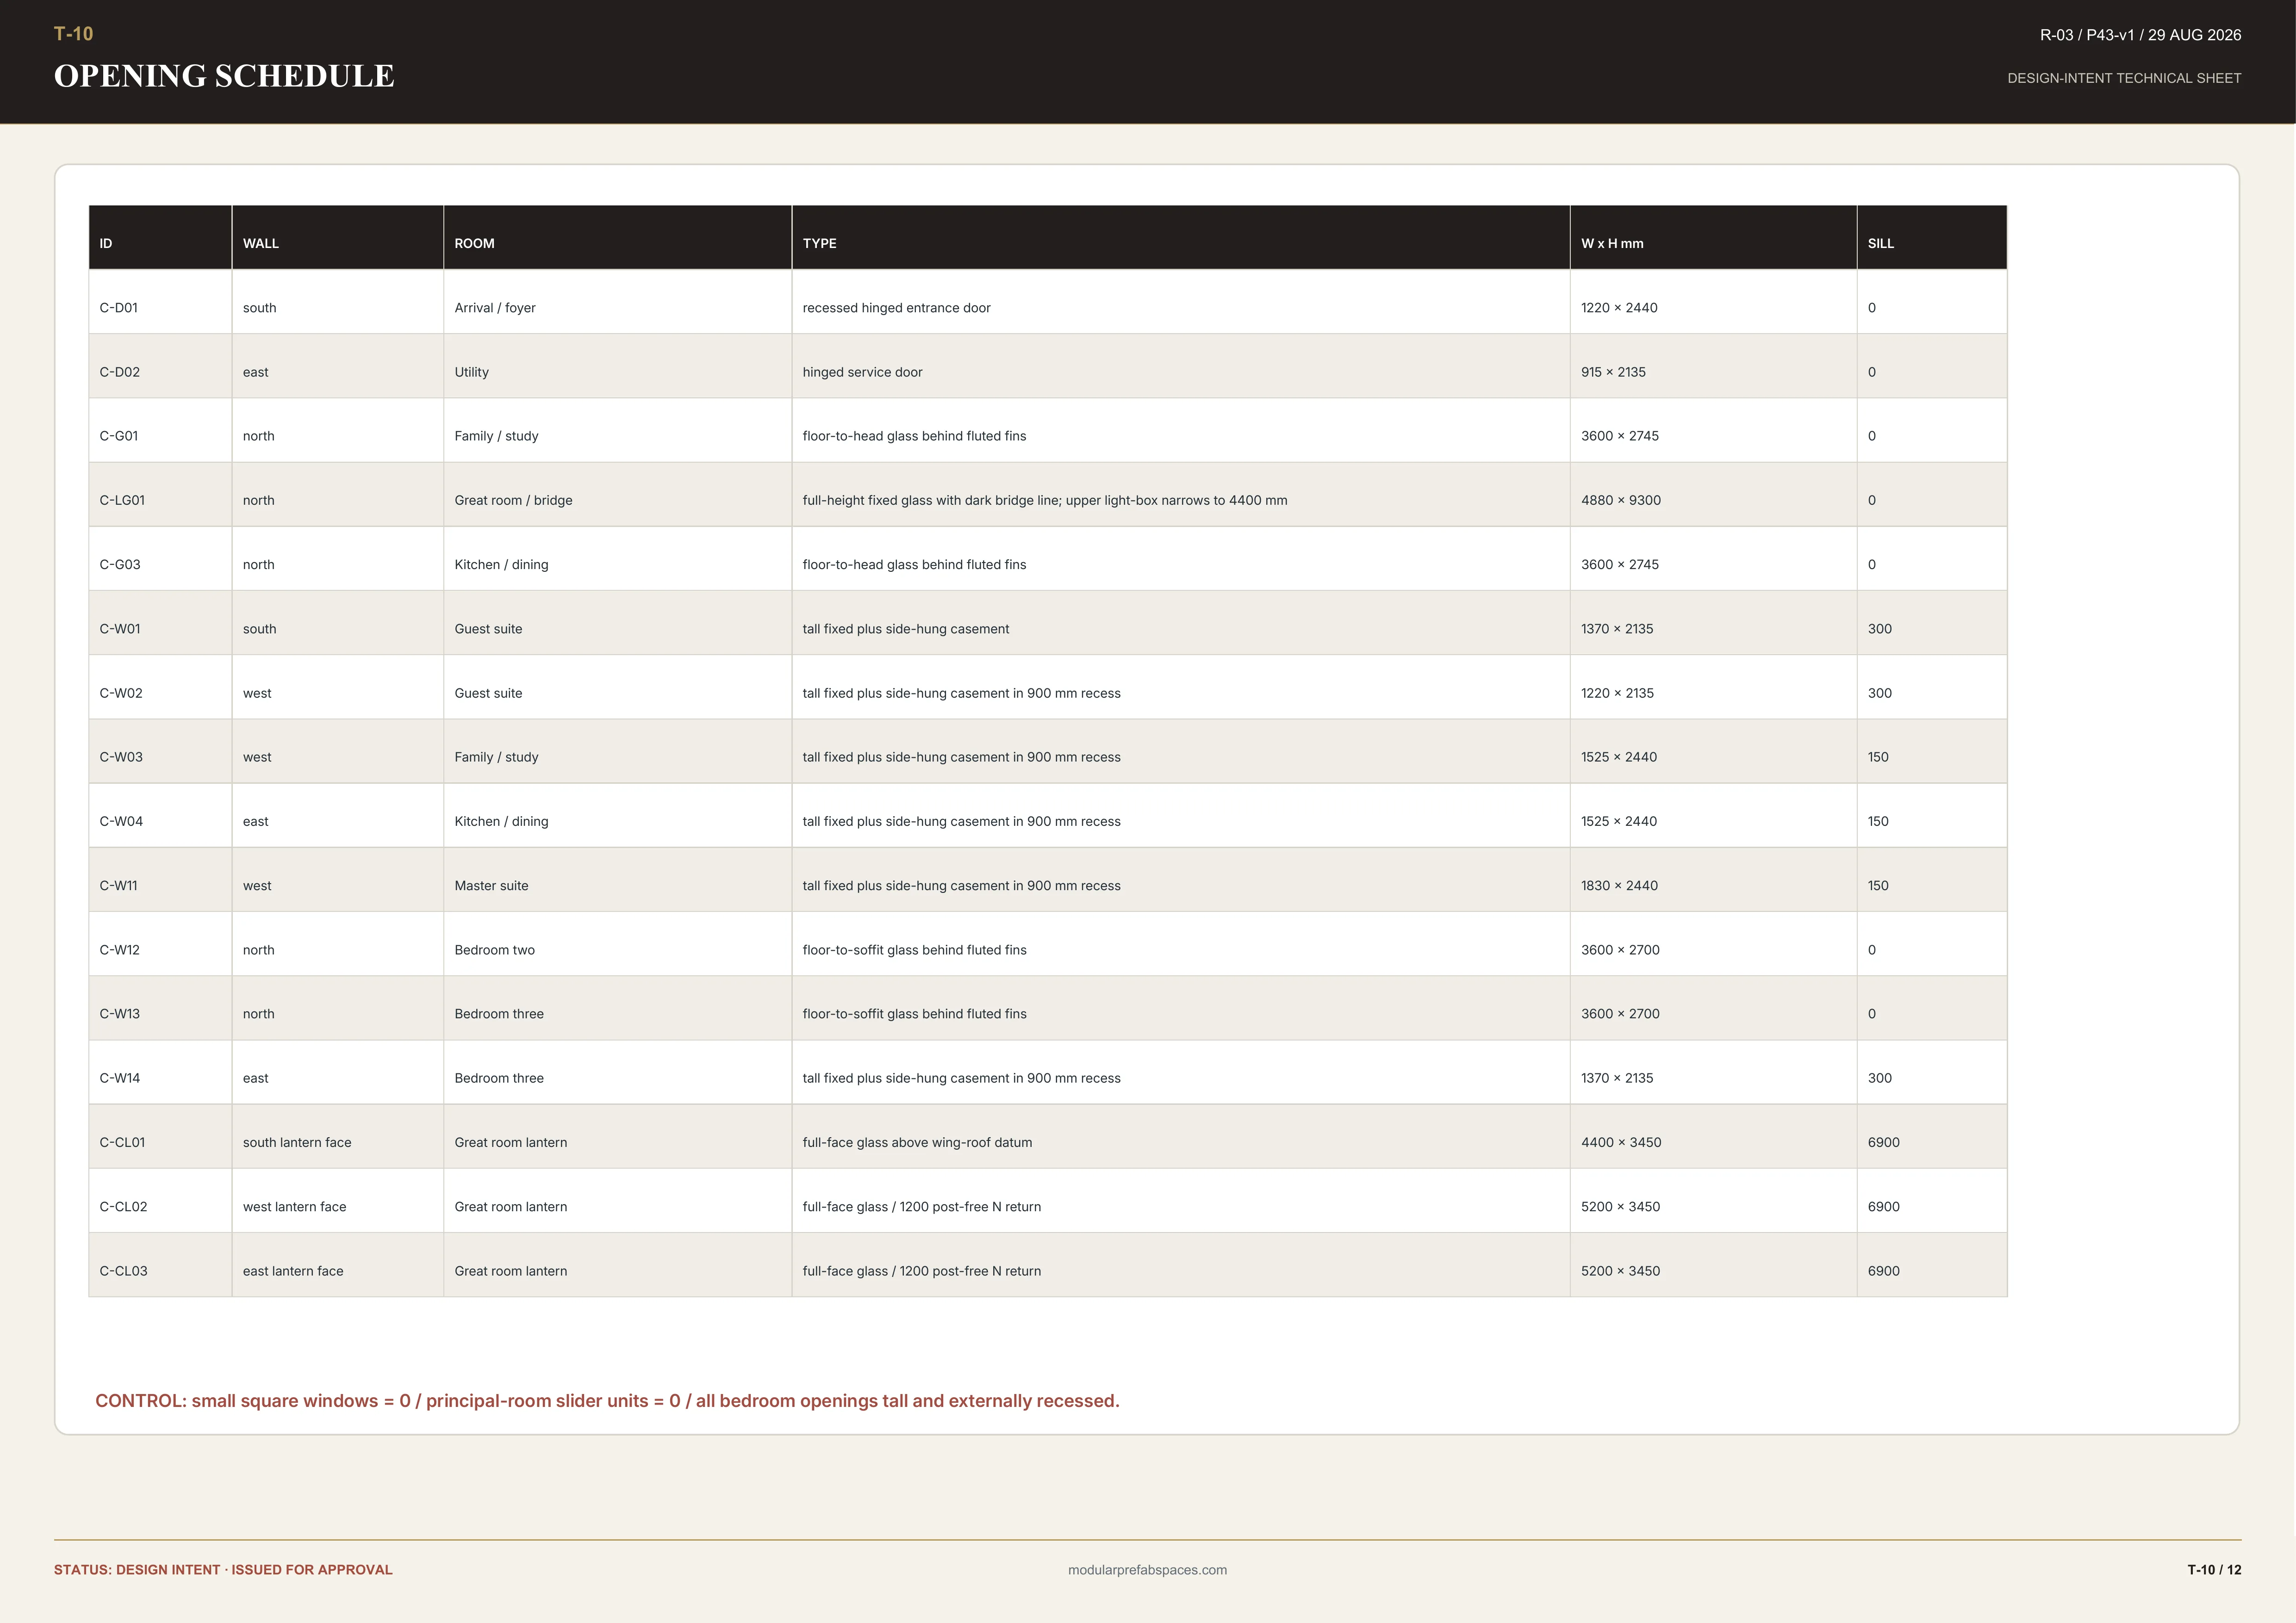Click the east lantern face wall cell
Screen dimensions: 2296x1623
tap(338, 1265)
